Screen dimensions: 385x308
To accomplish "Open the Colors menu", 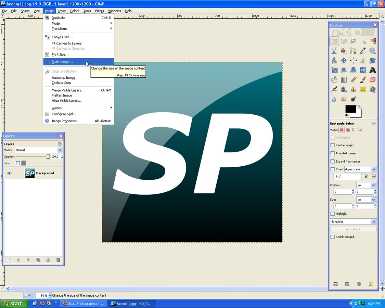I will [75, 11].
